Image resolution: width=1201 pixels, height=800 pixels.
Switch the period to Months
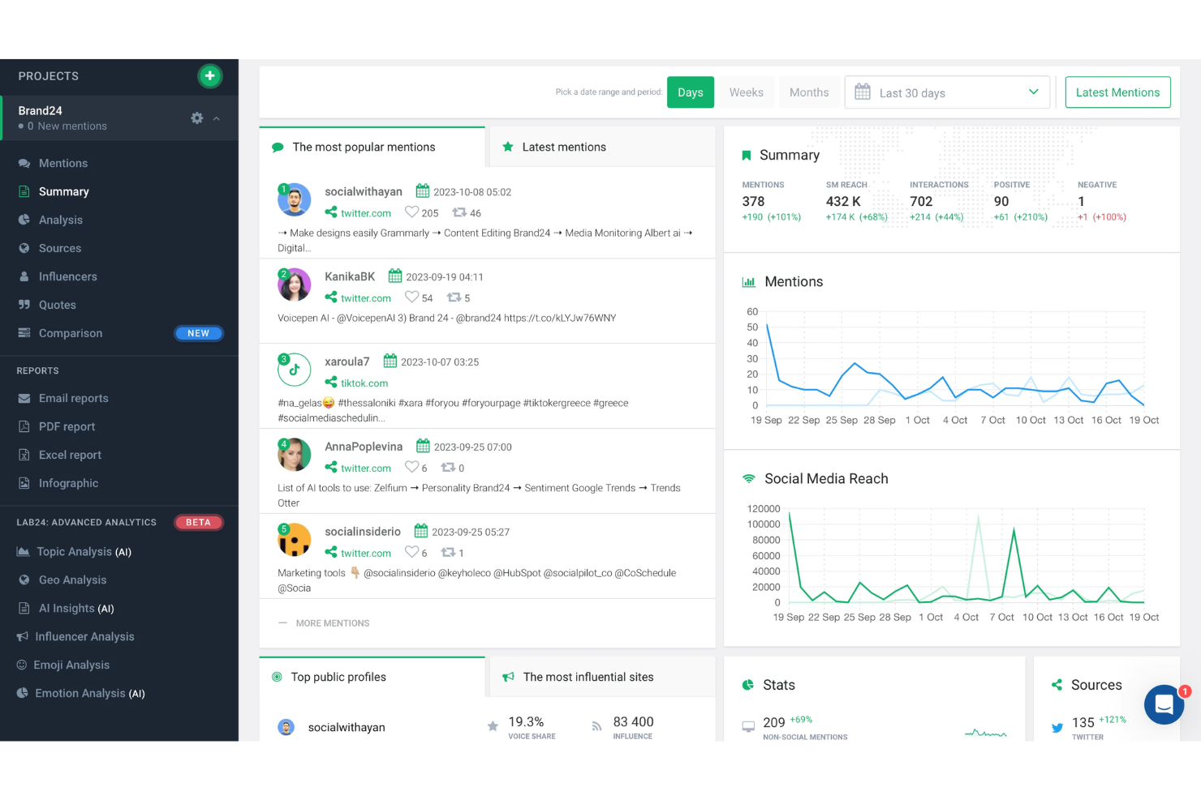[809, 92]
